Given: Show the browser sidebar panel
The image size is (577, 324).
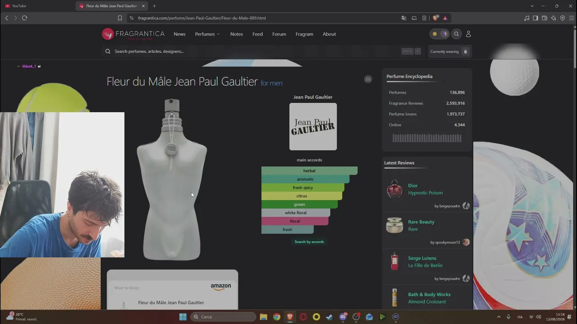Looking at the screenshot, I should [x=536, y=18].
